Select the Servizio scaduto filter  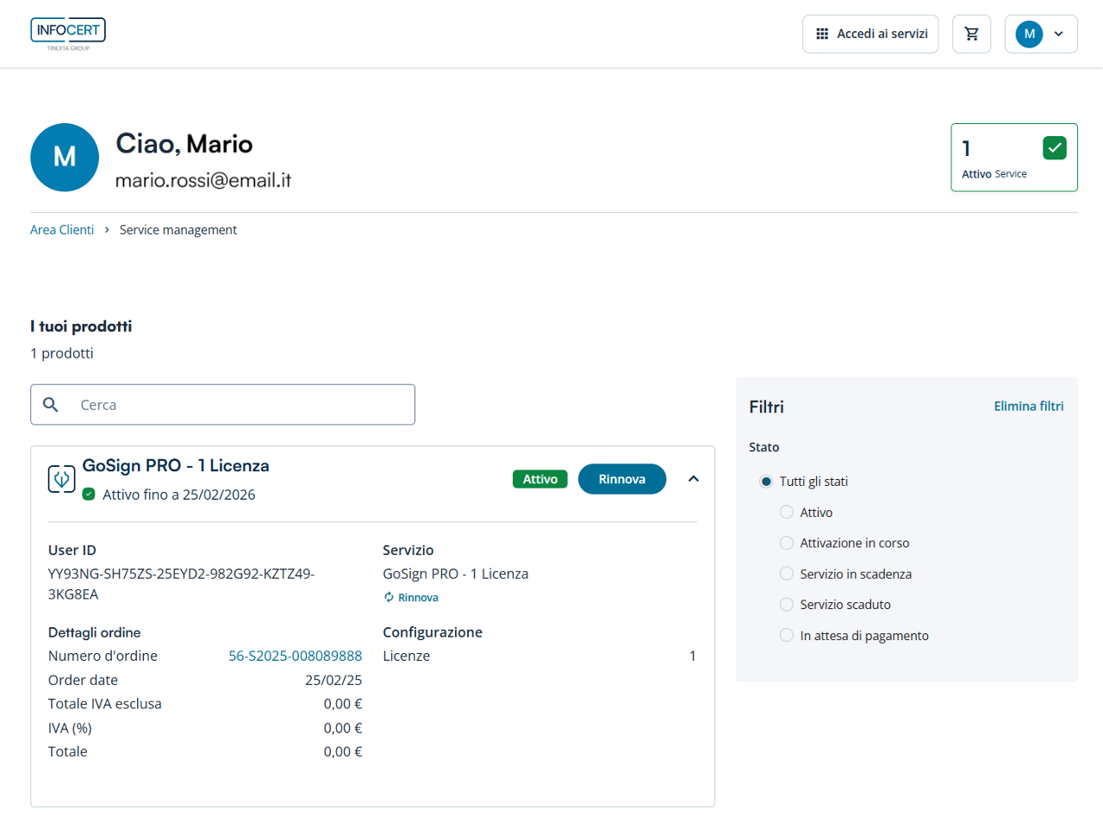[x=786, y=605]
